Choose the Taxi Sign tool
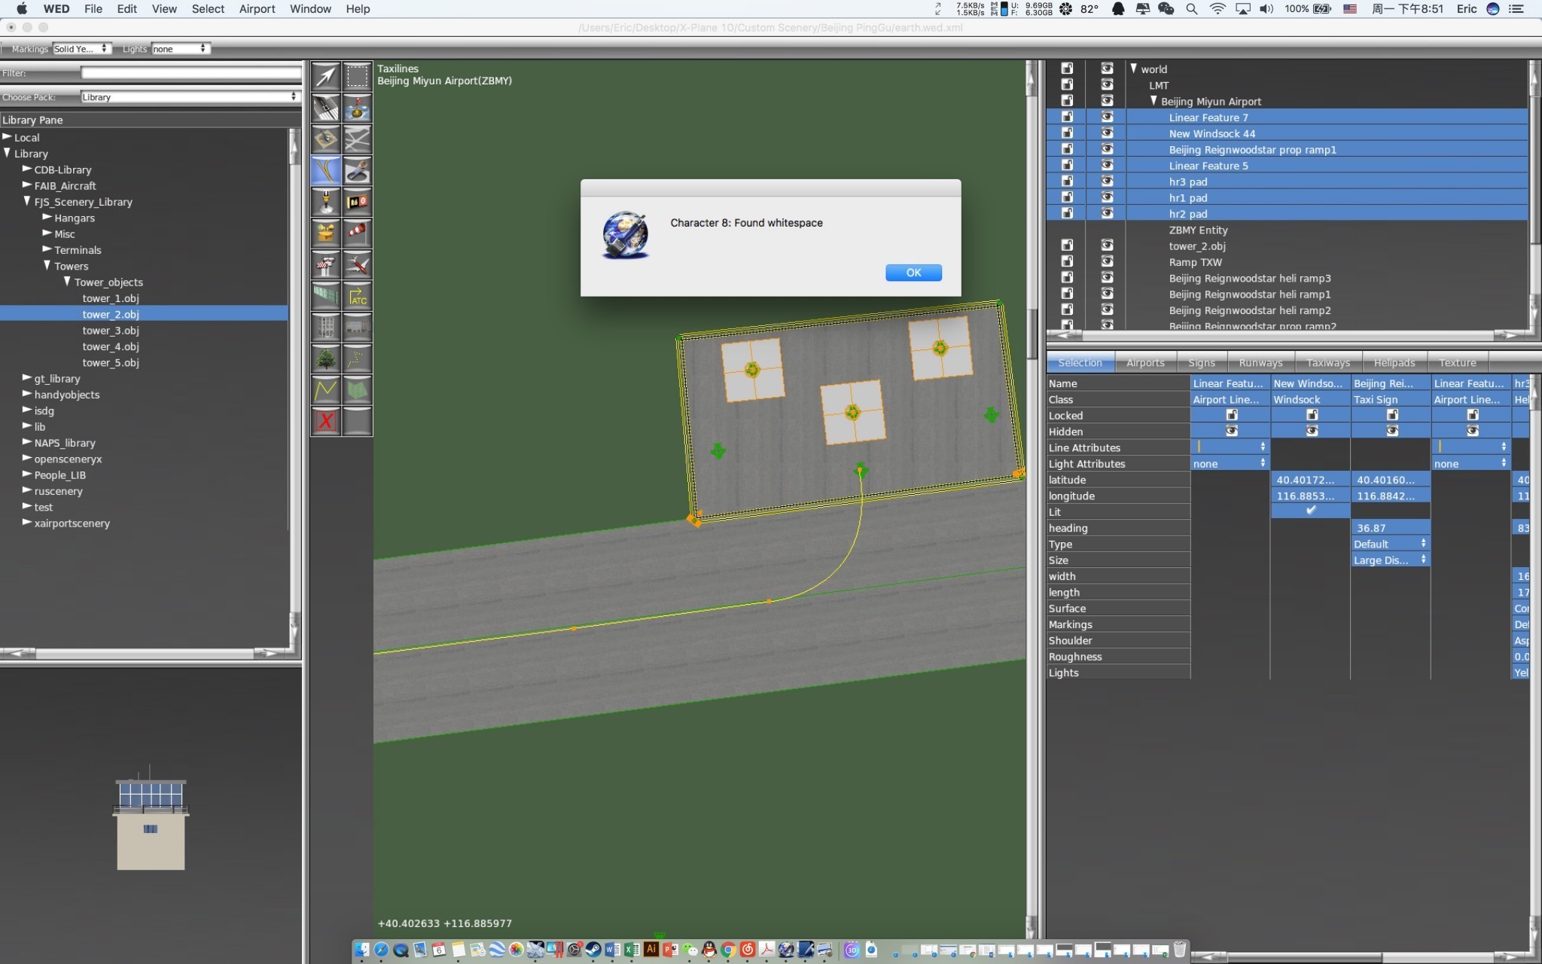1542x964 pixels. pos(357,202)
